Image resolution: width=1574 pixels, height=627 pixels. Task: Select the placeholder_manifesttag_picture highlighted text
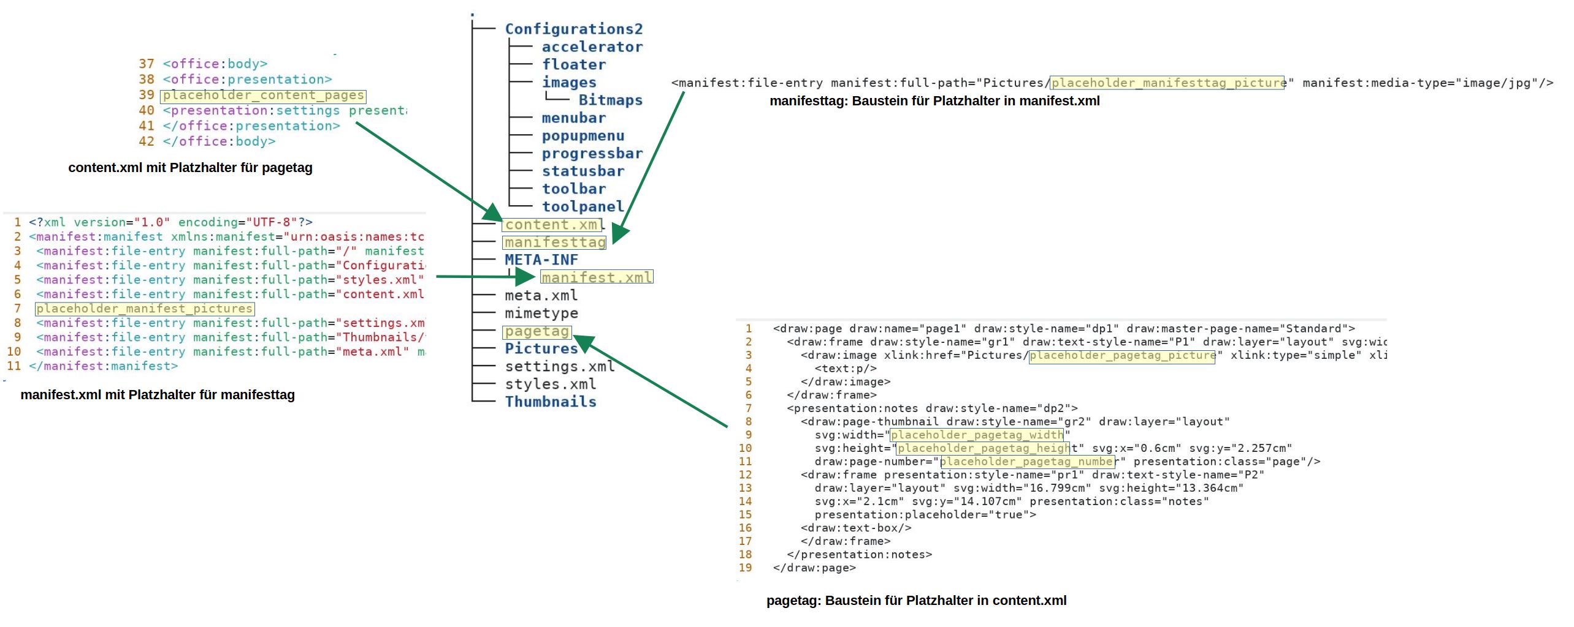point(1167,83)
